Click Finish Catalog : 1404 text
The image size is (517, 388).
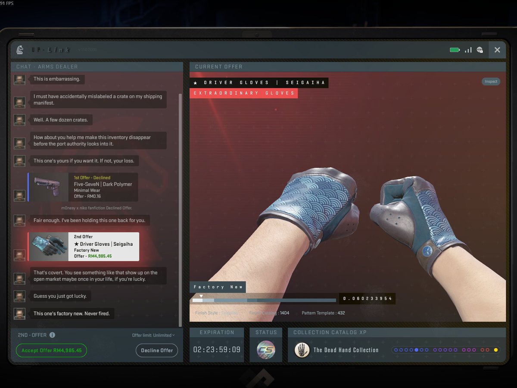269,313
